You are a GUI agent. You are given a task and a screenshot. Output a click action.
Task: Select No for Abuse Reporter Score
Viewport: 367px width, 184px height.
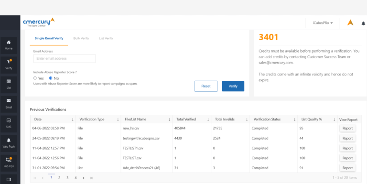pos(51,78)
